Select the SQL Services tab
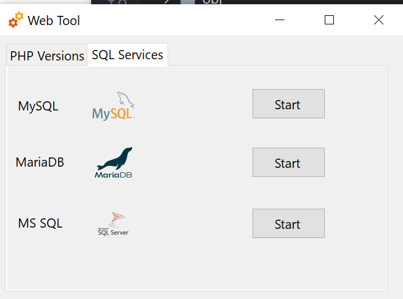 click(127, 55)
